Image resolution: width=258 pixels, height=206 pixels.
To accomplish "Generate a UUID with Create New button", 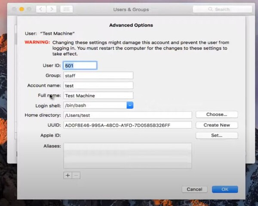I will coord(217,125).
